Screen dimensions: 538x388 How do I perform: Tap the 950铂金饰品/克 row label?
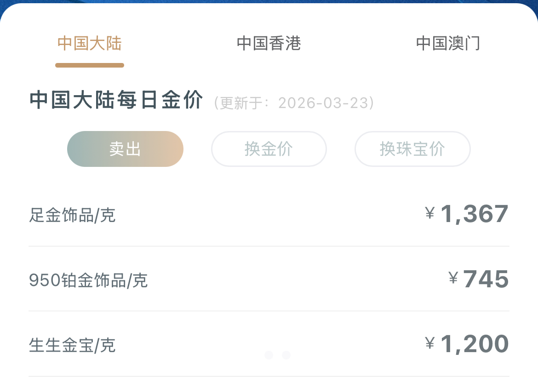[x=88, y=280]
